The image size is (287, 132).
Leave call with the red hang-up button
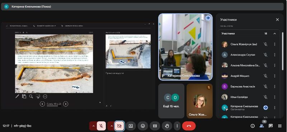pos(189,126)
